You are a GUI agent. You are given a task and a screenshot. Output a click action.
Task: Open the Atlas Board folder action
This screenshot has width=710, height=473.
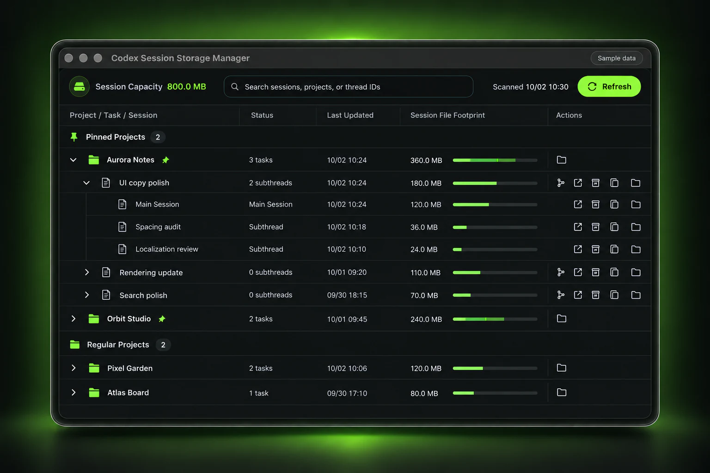point(562,392)
